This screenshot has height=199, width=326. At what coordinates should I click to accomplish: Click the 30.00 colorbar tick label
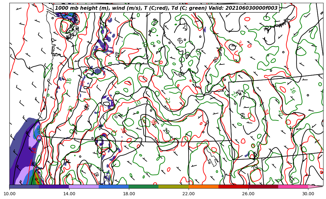click(x=308, y=194)
